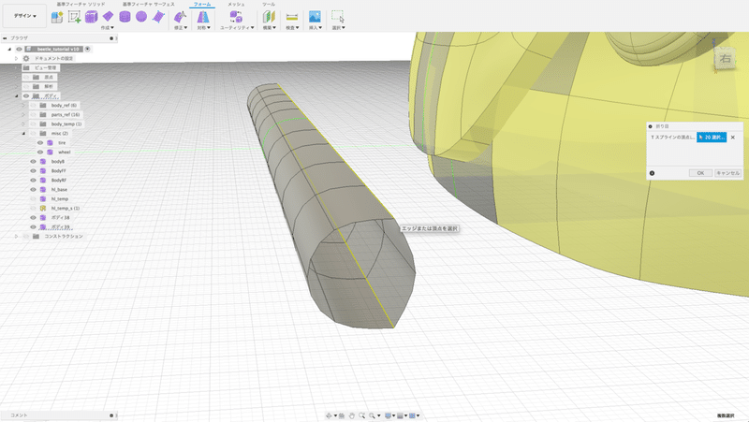
Task: Select the Pan hand tool
Action: [x=352, y=415]
